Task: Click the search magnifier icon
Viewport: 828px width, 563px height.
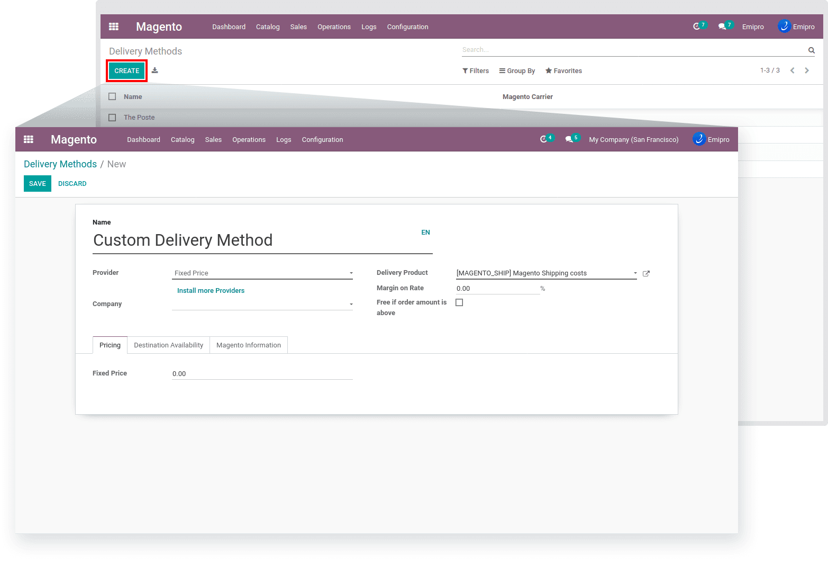Action: (x=811, y=50)
